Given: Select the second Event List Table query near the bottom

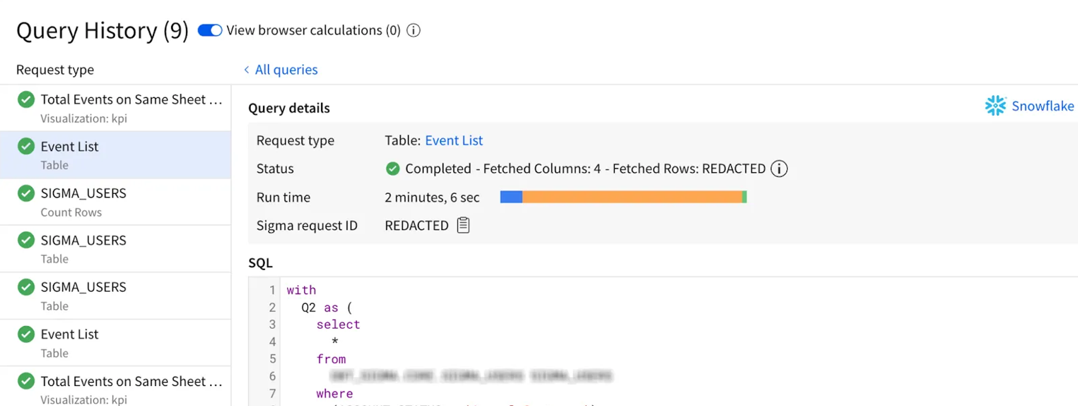Looking at the screenshot, I should 115,343.
